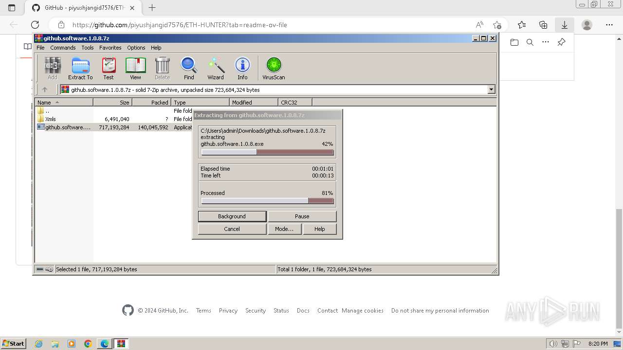Open the Edge profile avatar
Viewport: 623px width, 350px height.
(587, 25)
